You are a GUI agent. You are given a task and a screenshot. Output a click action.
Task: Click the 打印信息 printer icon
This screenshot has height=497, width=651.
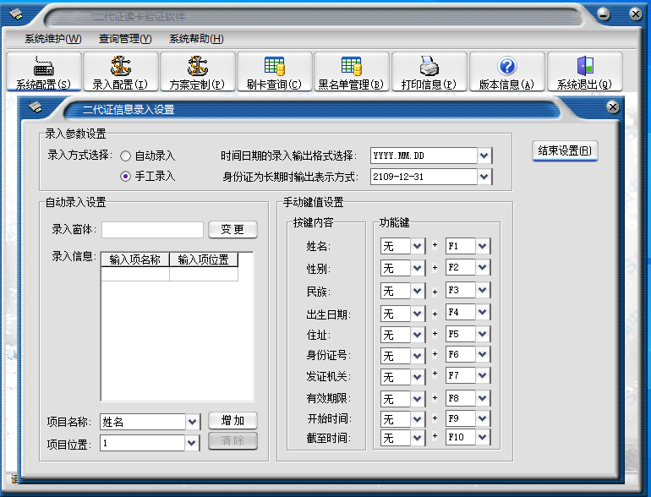pos(429,66)
